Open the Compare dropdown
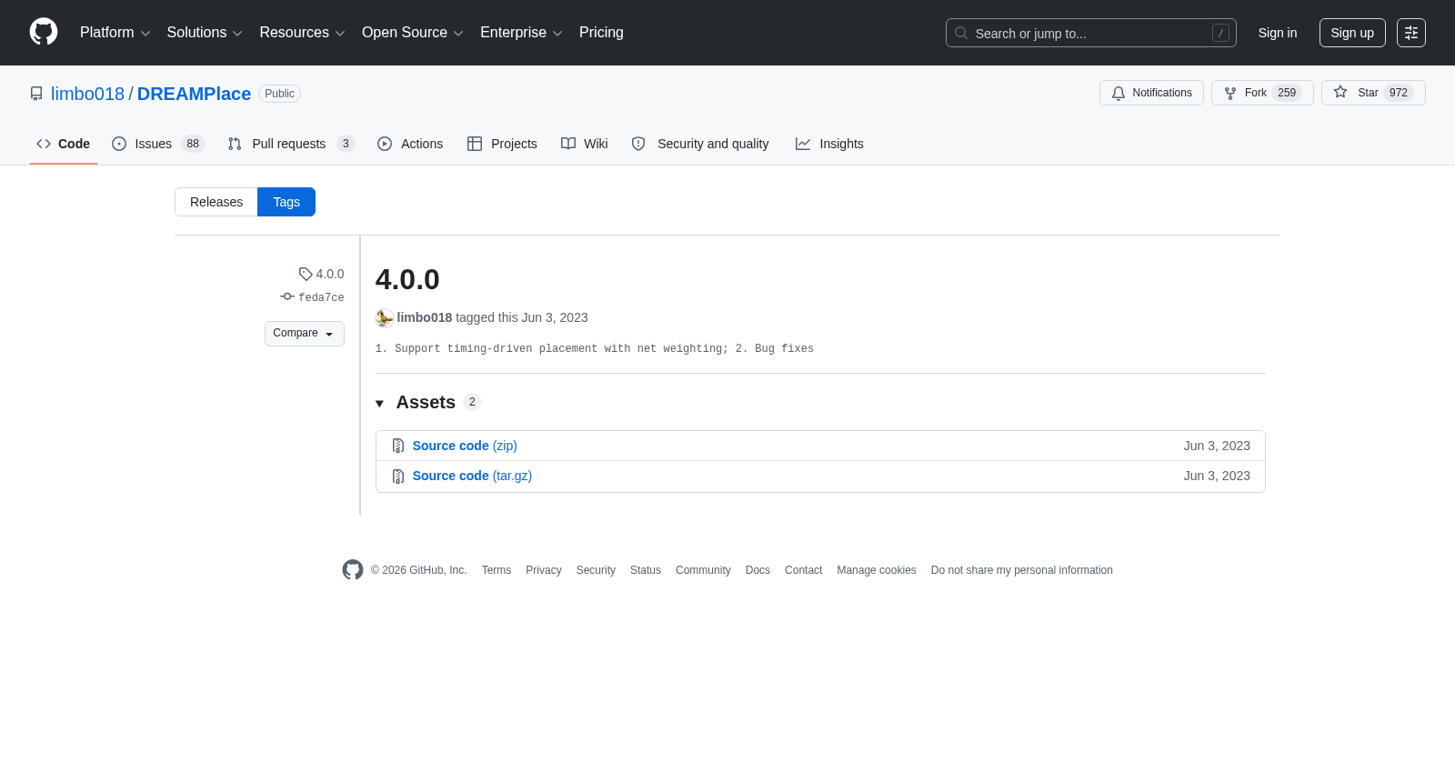This screenshot has height=783, width=1455. click(x=305, y=334)
